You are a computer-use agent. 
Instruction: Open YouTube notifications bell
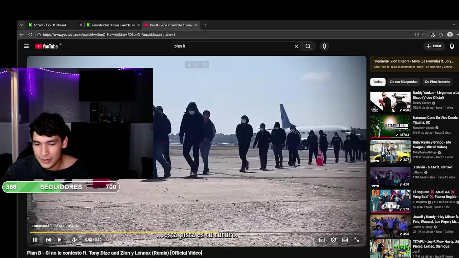pos(452,46)
